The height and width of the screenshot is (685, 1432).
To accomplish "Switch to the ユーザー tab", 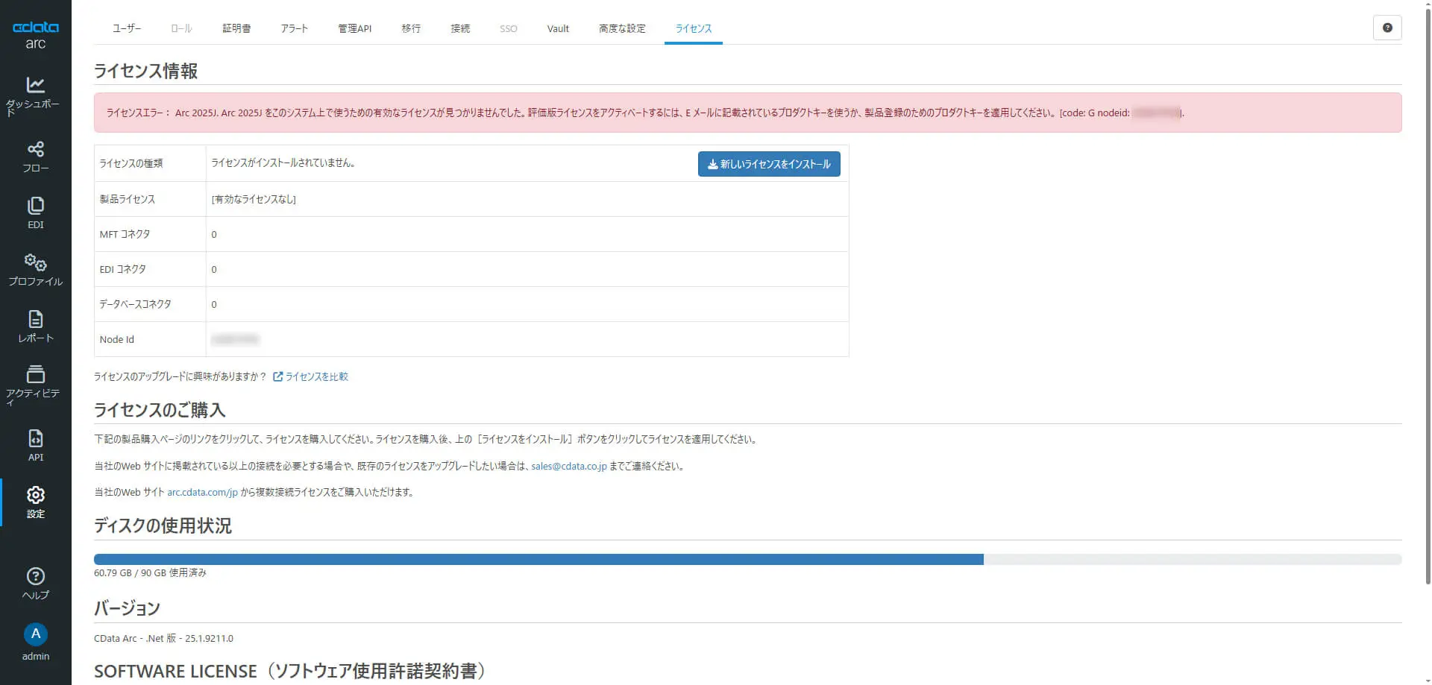I will [x=127, y=28].
